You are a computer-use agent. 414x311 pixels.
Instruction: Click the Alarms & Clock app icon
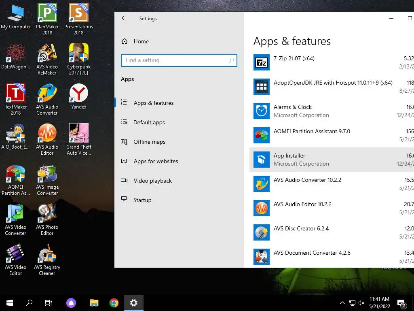[262, 111]
